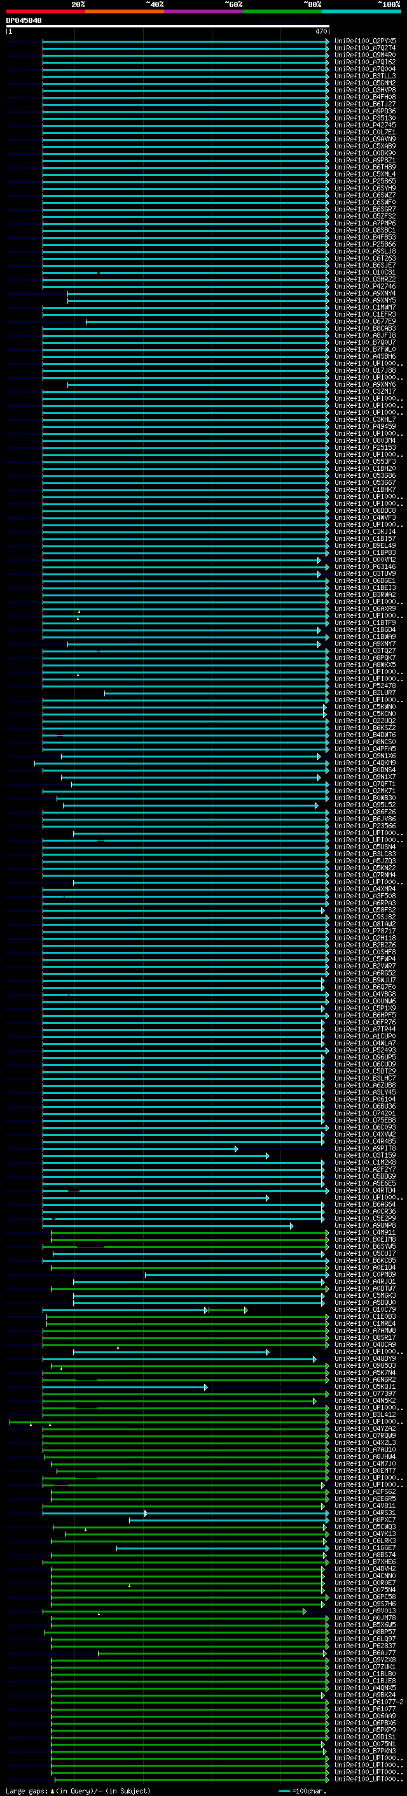Open hit UniRef100_B6SGR7
This screenshot has width=407, height=1796.
click(365, 209)
